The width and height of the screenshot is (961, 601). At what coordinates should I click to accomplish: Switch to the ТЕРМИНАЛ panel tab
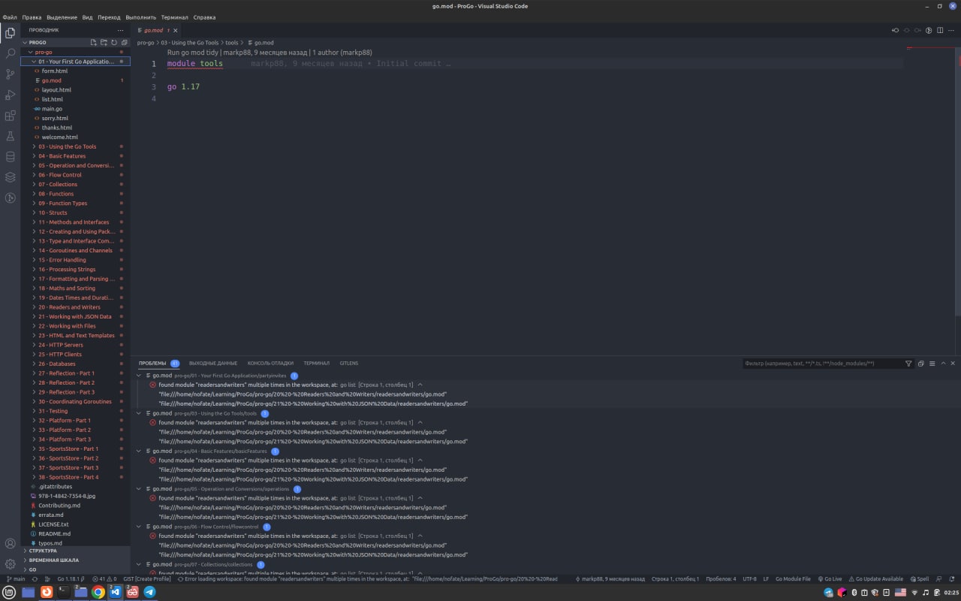coord(316,363)
